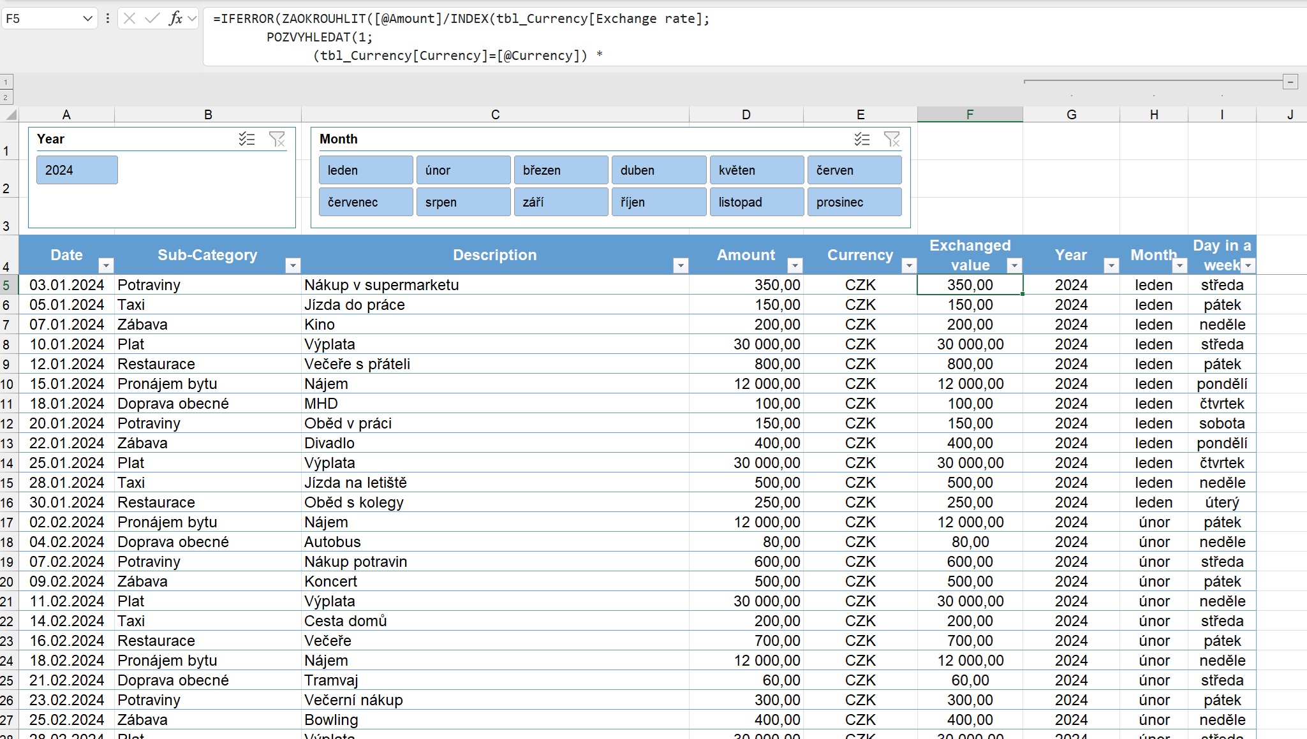Toggle the duben month slicer item
The width and height of the screenshot is (1307, 739).
pos(659,170)
